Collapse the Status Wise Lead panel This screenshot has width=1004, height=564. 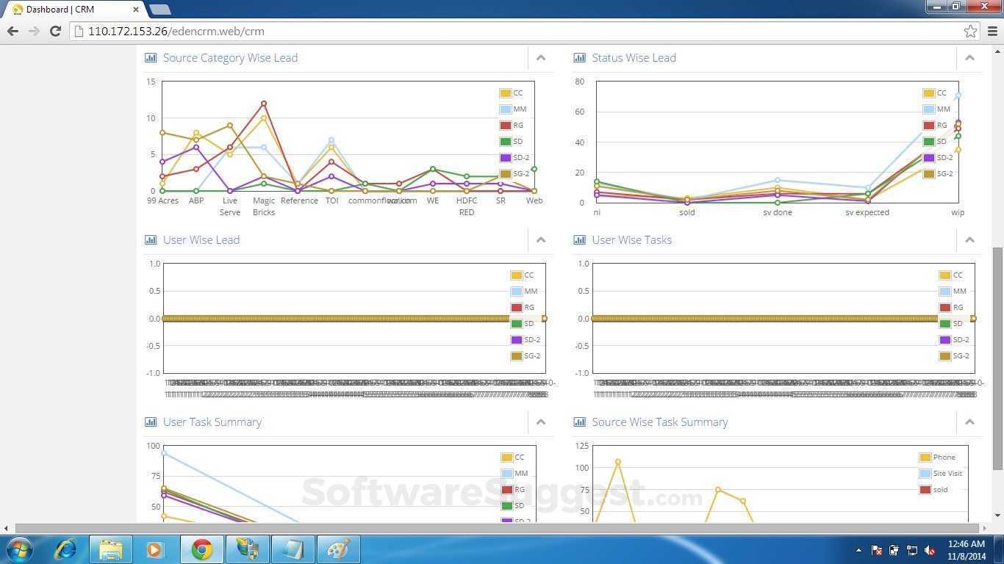(x=969, y=58)
